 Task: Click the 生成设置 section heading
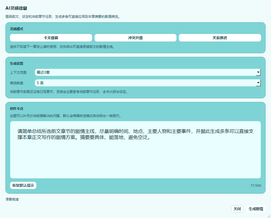(17, 63)
